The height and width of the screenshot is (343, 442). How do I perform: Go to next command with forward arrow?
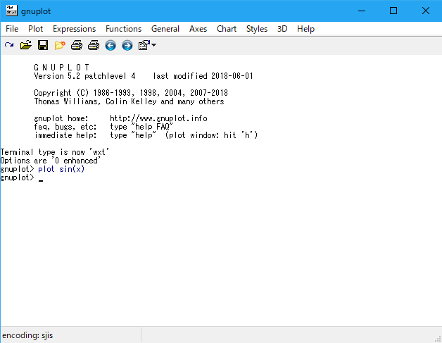127,45
